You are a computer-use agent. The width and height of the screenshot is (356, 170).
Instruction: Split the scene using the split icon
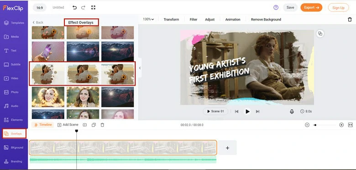click(x=85, y=125)
